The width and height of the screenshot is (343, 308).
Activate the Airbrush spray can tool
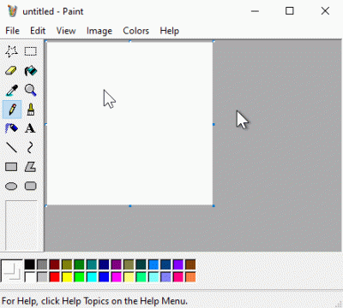[x=12, y=128]
